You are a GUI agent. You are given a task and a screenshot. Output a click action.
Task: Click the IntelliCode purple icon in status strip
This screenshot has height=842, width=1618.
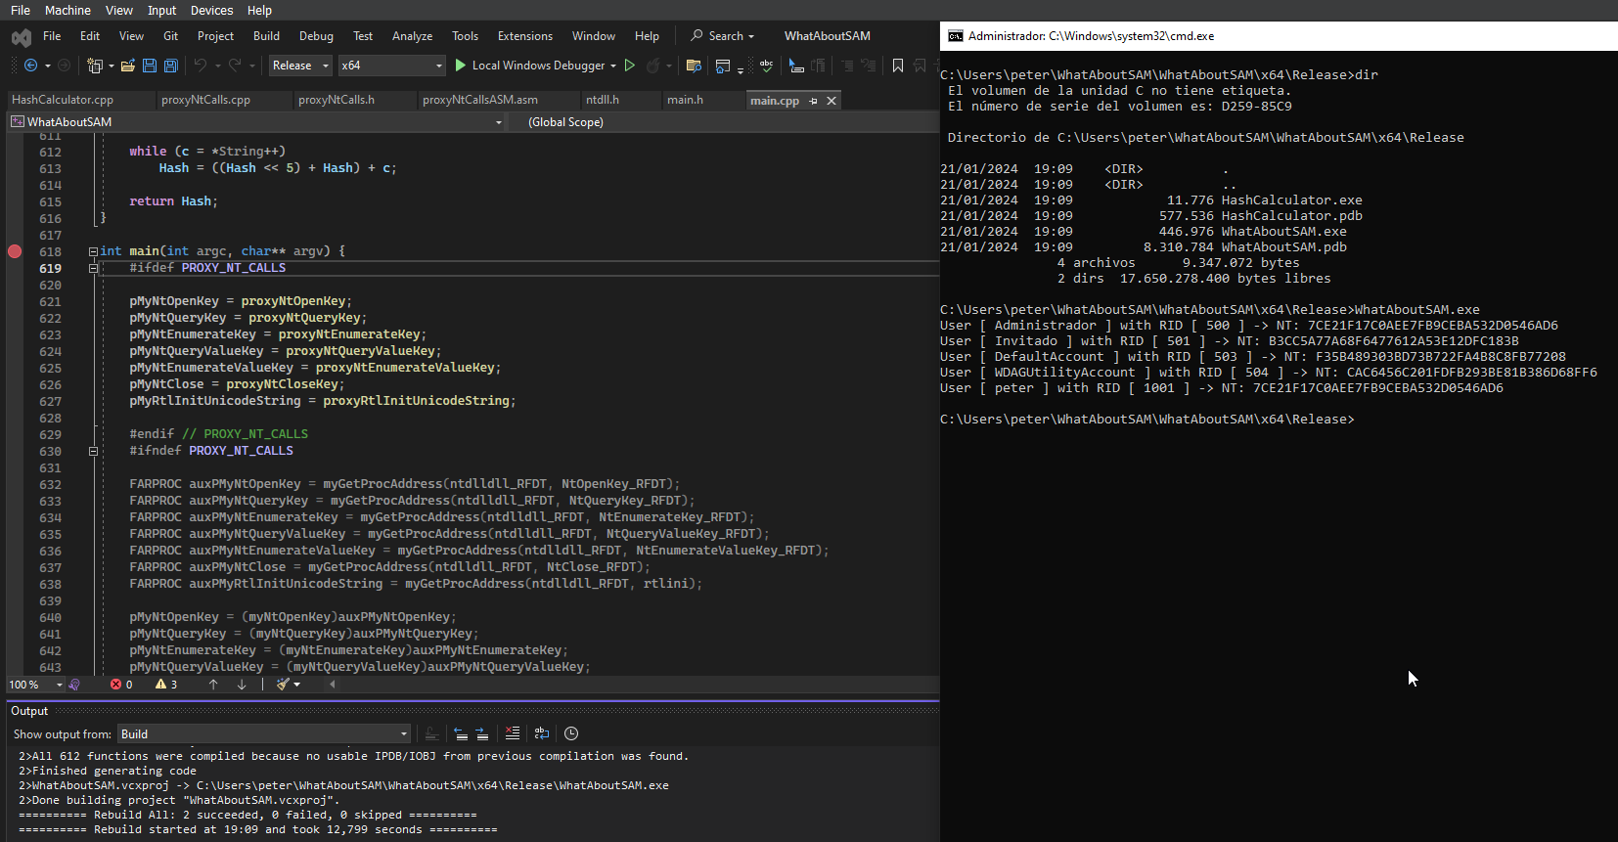(x=74, y=685)
